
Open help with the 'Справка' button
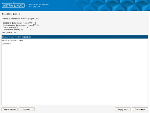[x=27, y=109]
